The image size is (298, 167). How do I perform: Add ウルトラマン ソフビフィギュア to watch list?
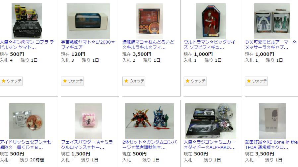195,81
